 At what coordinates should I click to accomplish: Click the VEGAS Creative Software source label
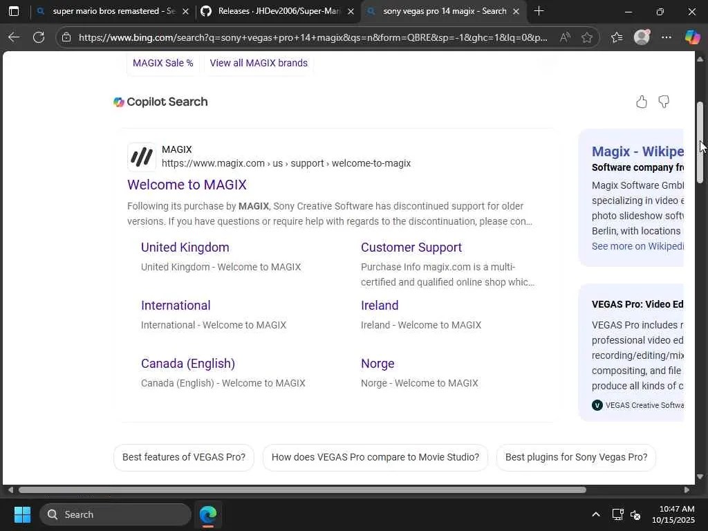tap(644, 405)
